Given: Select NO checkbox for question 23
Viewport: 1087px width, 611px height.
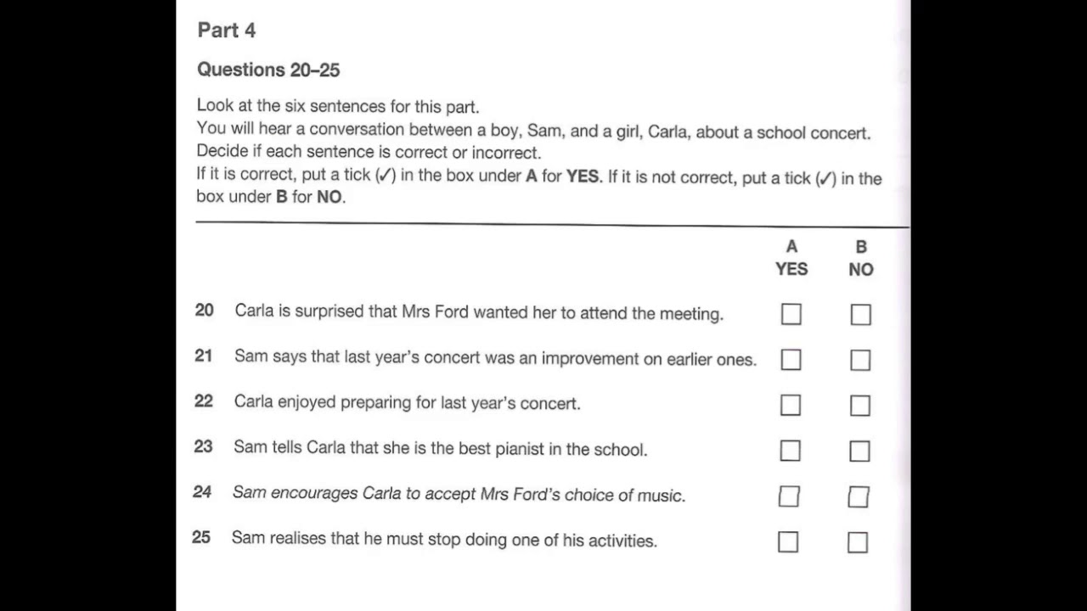Looking at the screenshot, I should coord(859,451).
